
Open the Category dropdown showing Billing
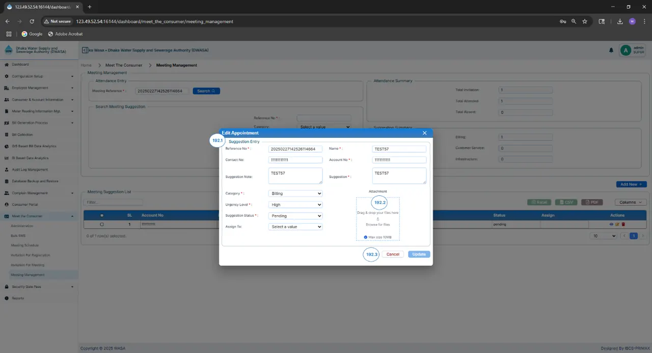(x=295, y=193)
